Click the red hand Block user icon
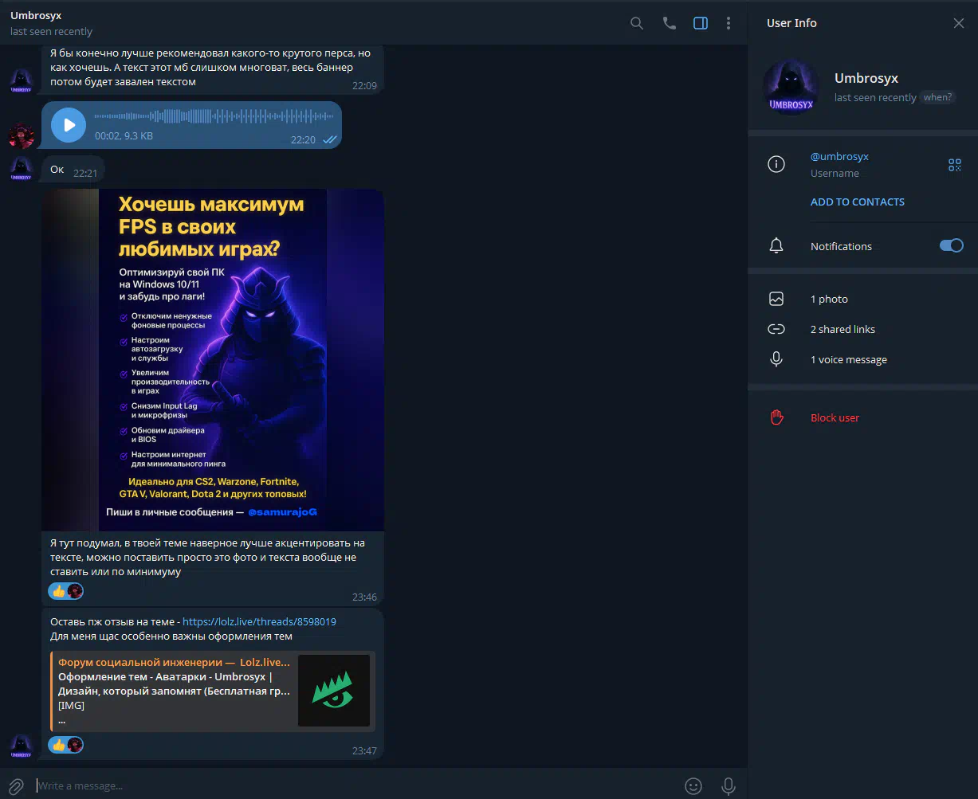The width and height of the screenshot is (978, 799). [776, 417]
